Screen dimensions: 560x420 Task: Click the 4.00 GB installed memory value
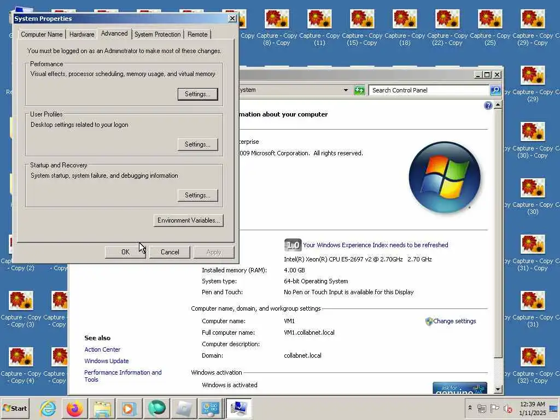click(294, 270)
